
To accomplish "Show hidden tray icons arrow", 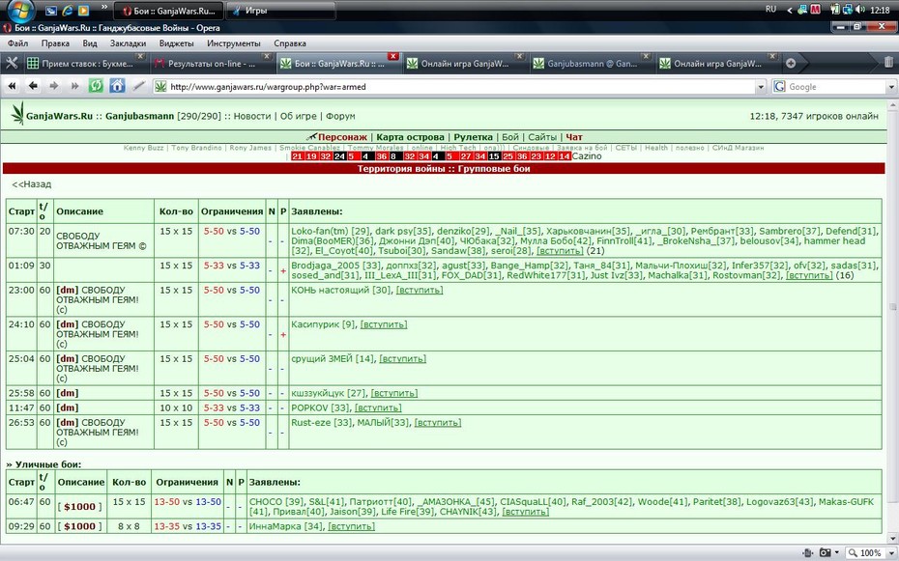I will [x=790, y=10].
